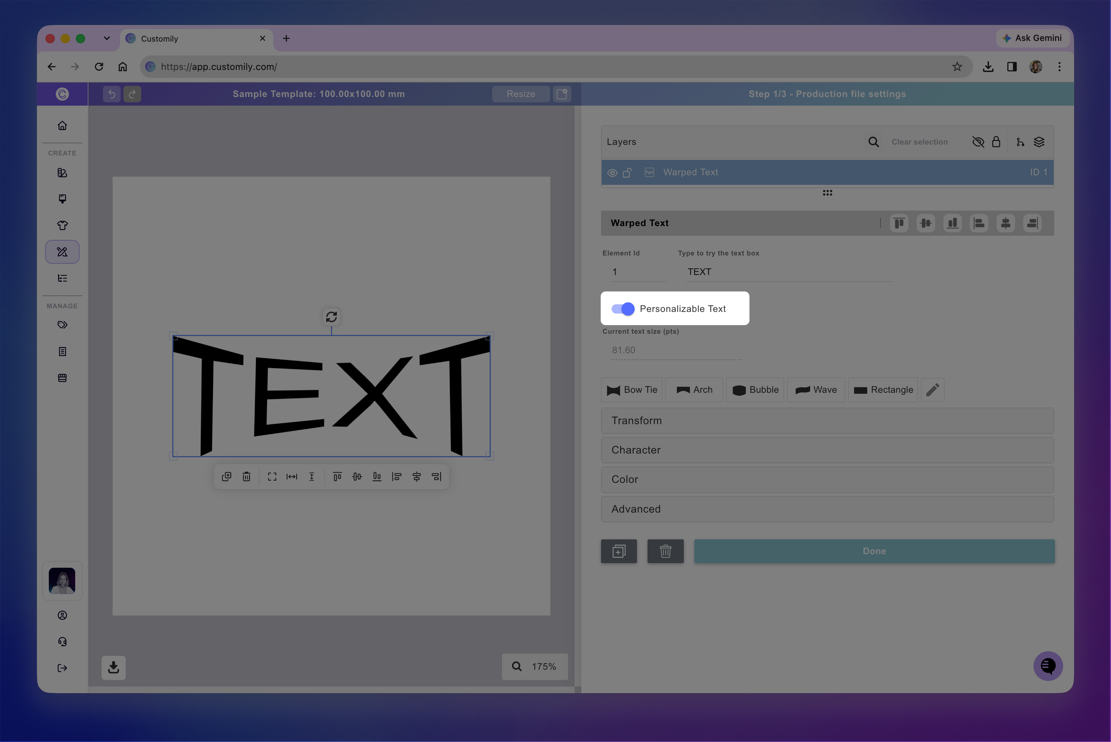Search layers with magnifier icon
Screen dimensions: 1111x742
[873, 142]
